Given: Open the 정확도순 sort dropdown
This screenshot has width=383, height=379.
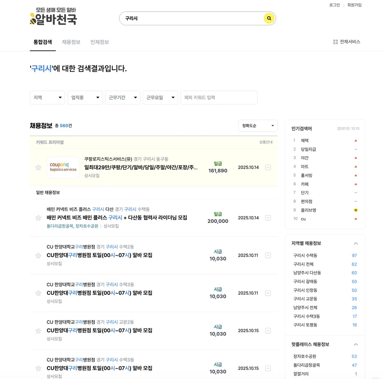Looking at the screenshot, I should click(258, 126).
